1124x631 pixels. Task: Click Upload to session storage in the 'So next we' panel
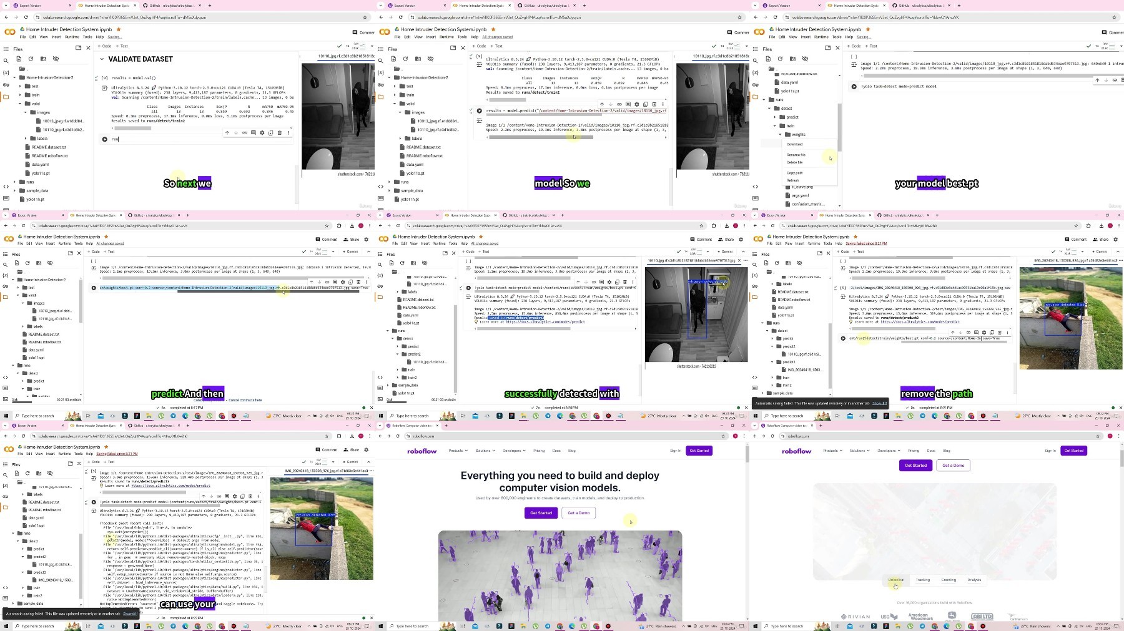(x=19, y=59)
